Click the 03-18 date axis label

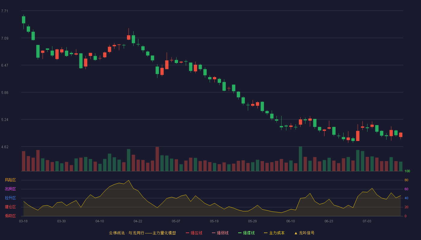pos(23,221)
